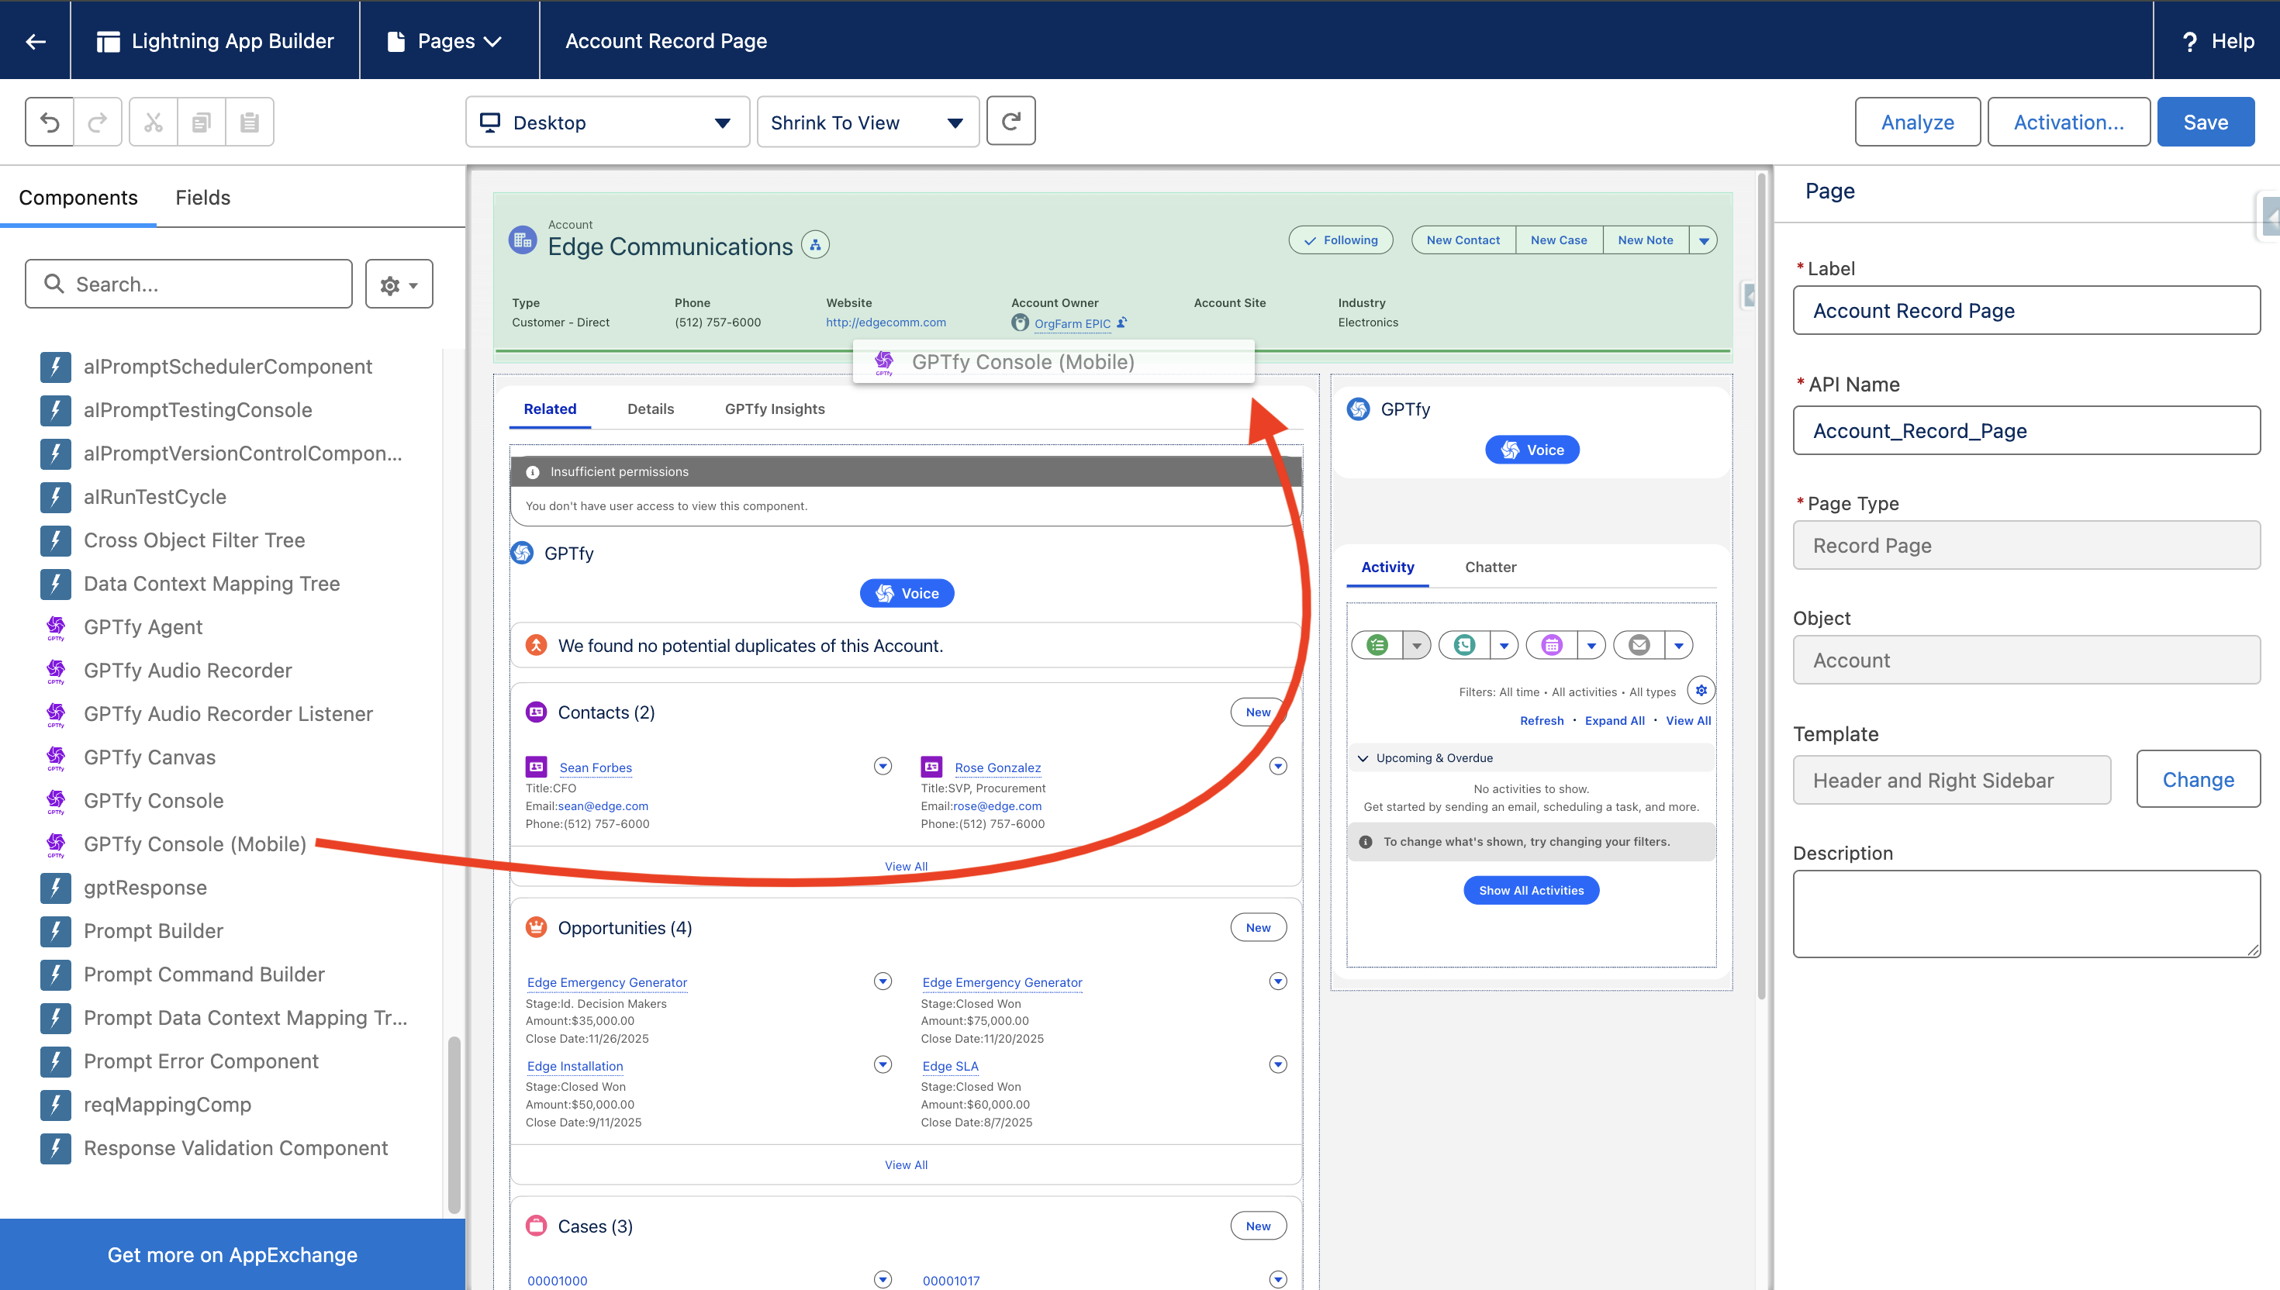Toggle the Following button

(1340, 240)
